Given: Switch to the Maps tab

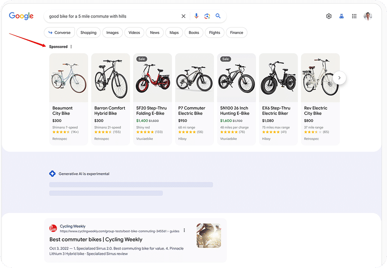Looking at the screenshot, I should click(174, 33).
